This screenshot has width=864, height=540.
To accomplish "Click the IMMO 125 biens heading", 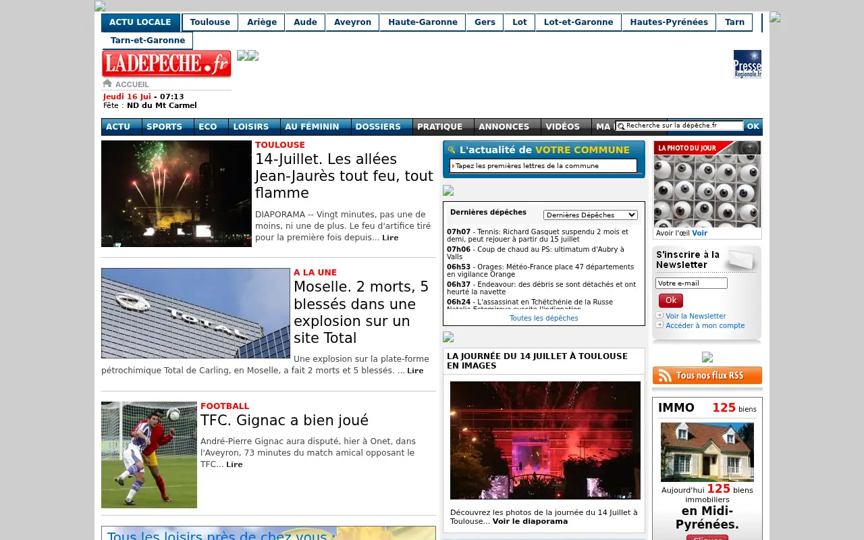I will [707, 408].
